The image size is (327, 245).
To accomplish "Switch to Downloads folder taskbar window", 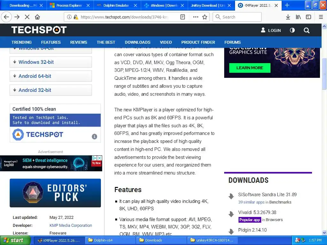I will click(x=162, y=240).
